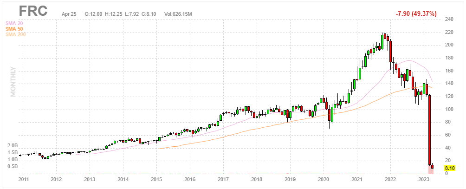466x189 pixels.
Task: Click the 220 price level label
Action: [449, 32]
